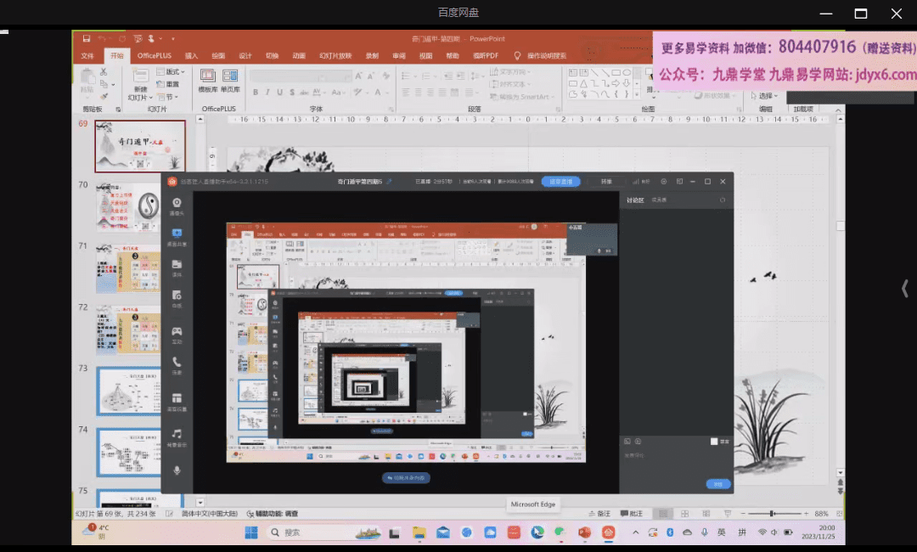Viewport: 917px width, 552px height.
Task: Open the 版式 (Layout) dropdown
Action: 172,72
